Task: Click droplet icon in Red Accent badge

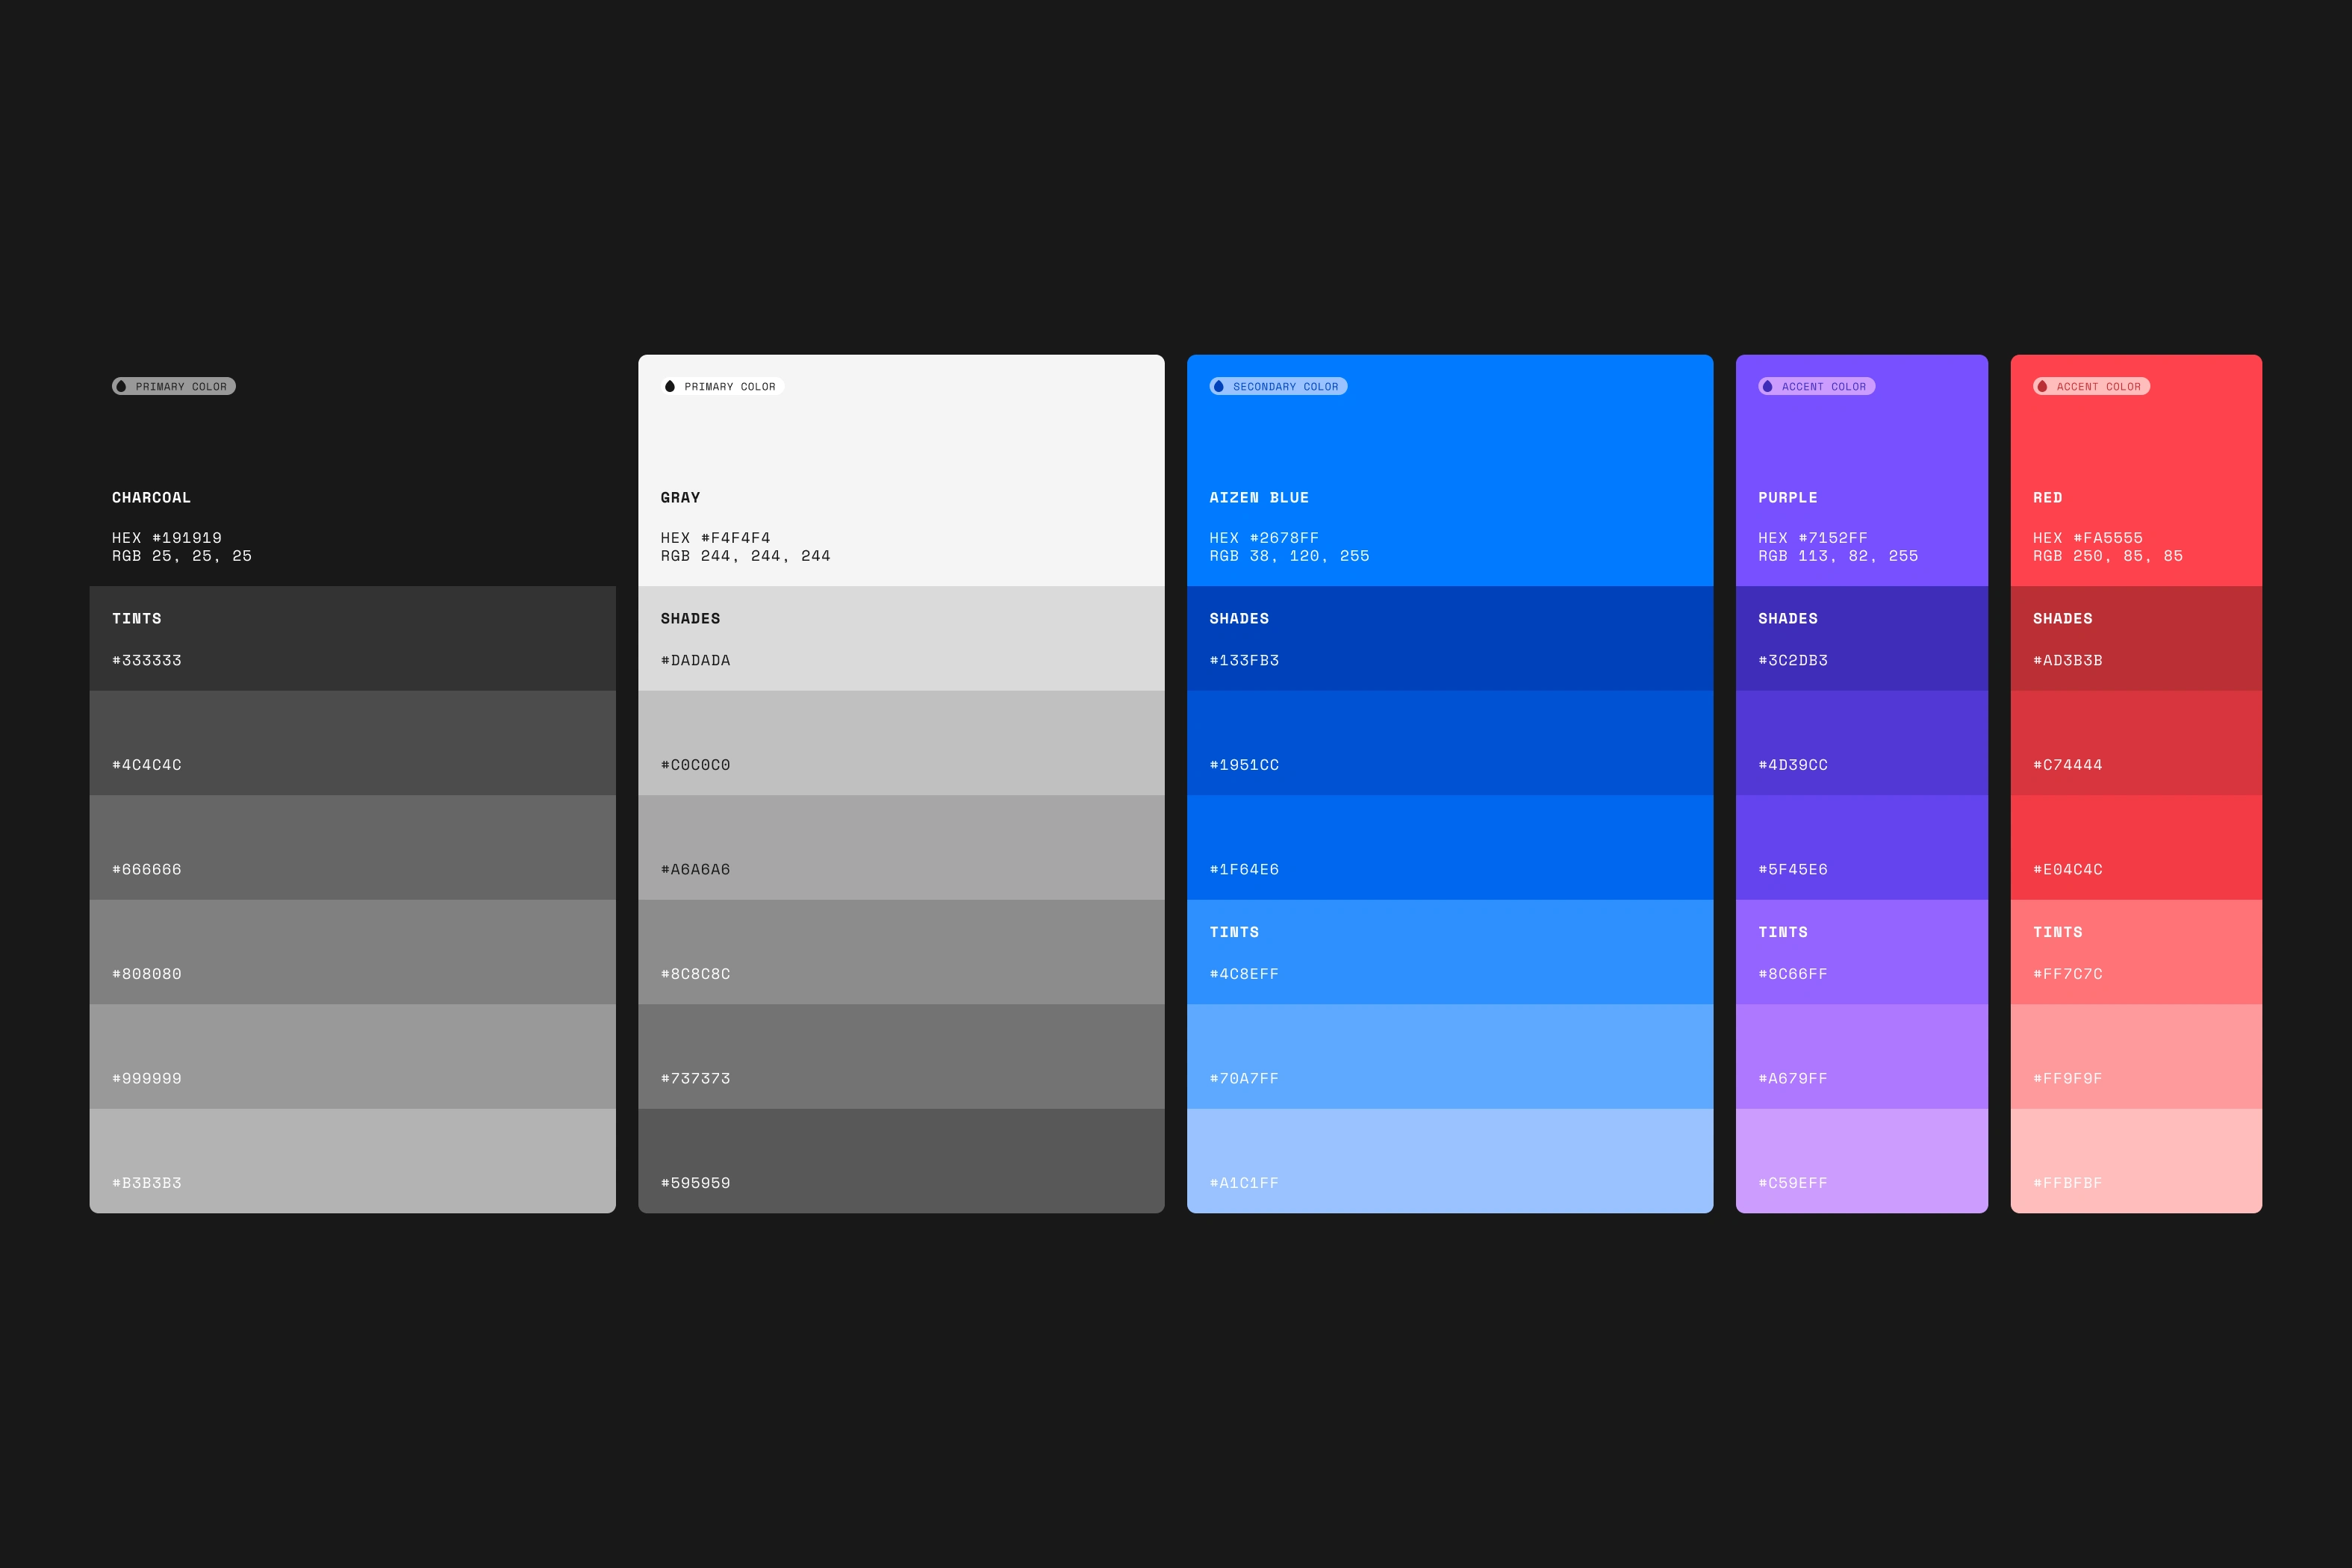Action: [x=2042, y=386]
